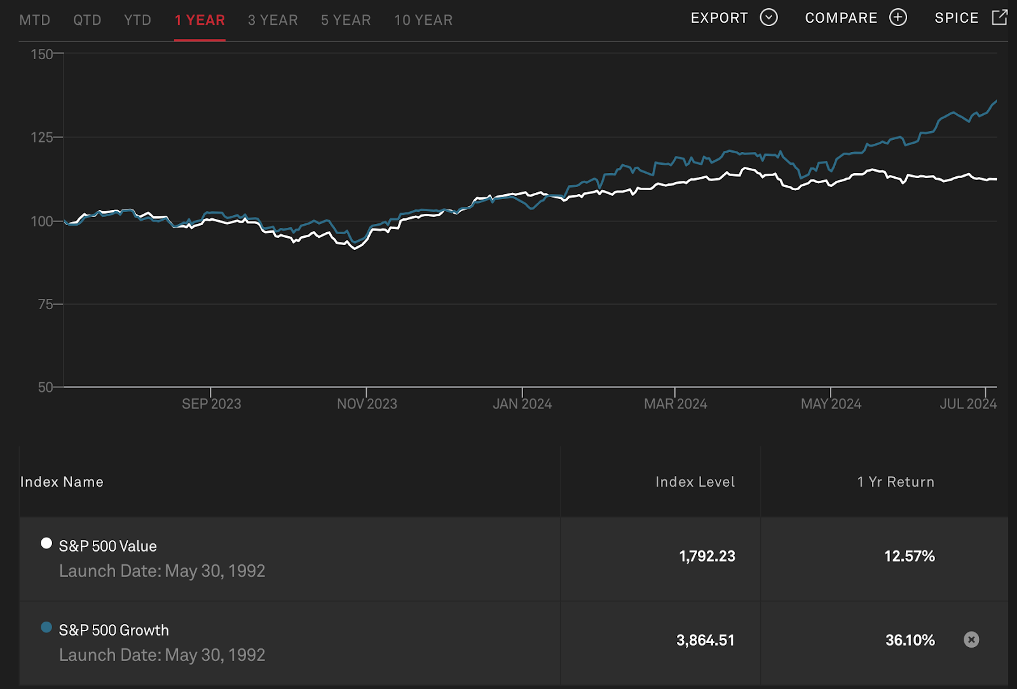Open the S&P 500 Growth index link
The width and height of the screenshot is (1017, 689).
[114, 630]
